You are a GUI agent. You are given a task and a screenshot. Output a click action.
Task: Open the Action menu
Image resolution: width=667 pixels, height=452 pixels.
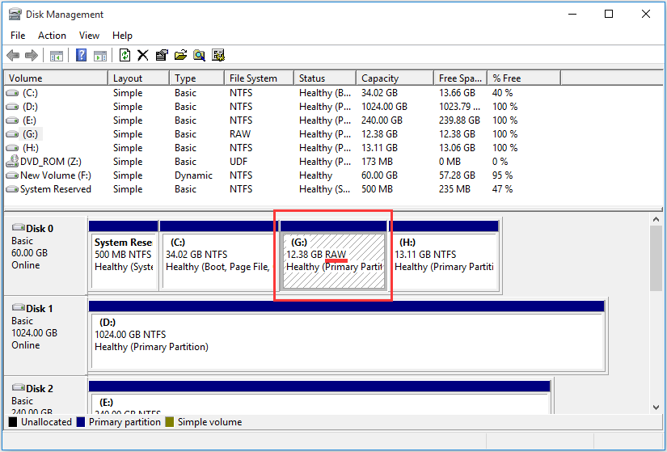tap(52, 36)
